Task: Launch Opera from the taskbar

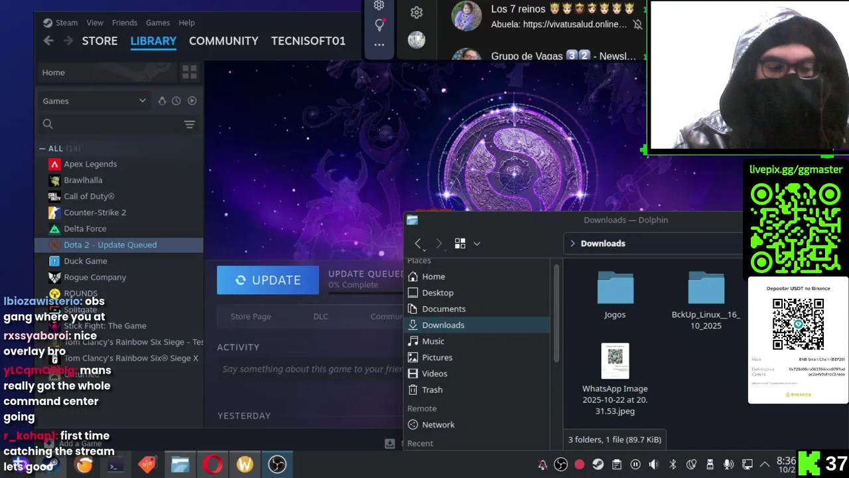Action: pos(212,465)
